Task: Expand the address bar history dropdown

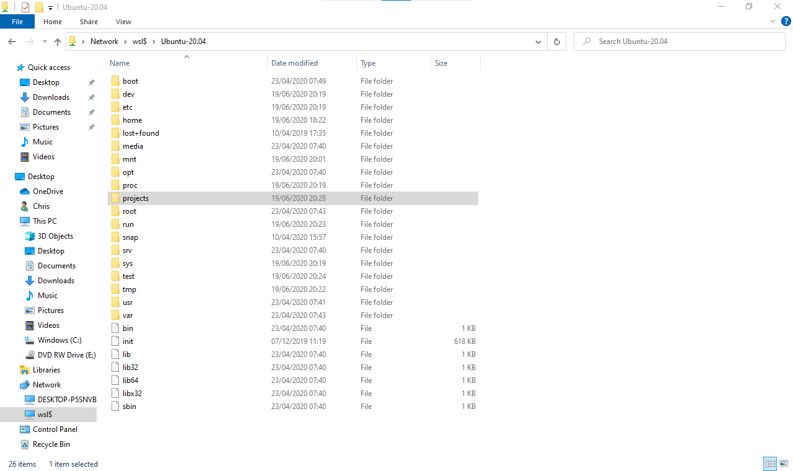Action: (538, 42)
